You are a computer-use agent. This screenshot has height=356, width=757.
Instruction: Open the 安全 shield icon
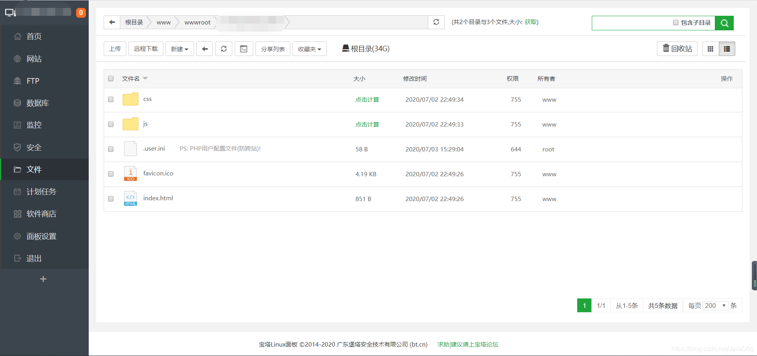(17, 147)
